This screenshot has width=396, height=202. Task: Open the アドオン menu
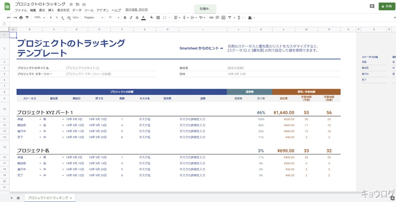tap(102, 10)
